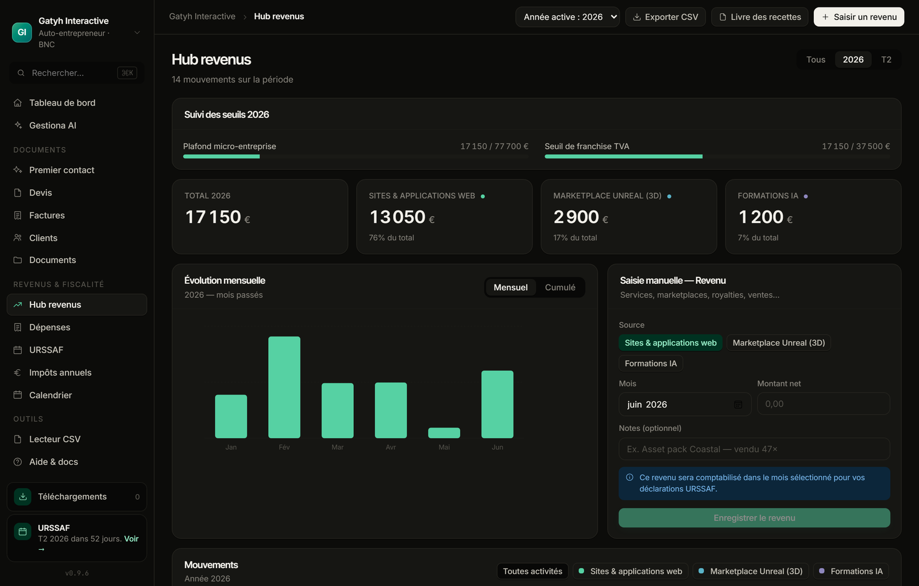This screenshot has height=586, width=919.
Task: Open Tableau de bord home icon
Action: 18,103
